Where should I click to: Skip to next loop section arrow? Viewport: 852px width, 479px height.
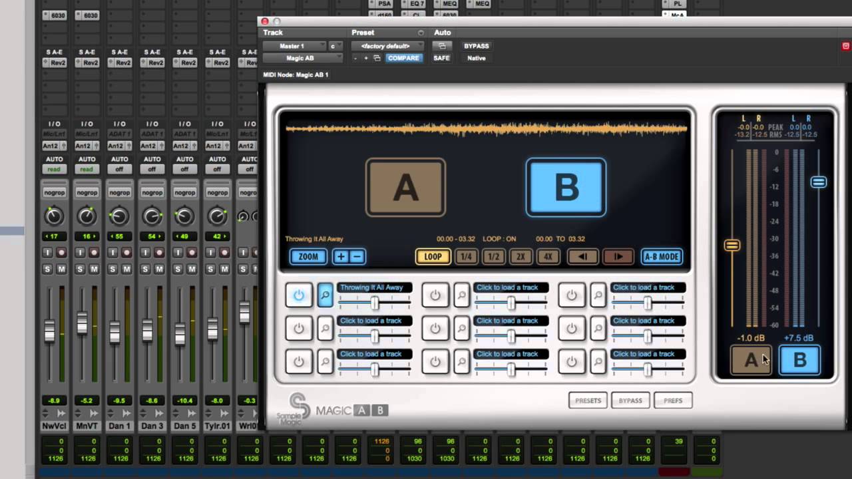tap(618, 257)
